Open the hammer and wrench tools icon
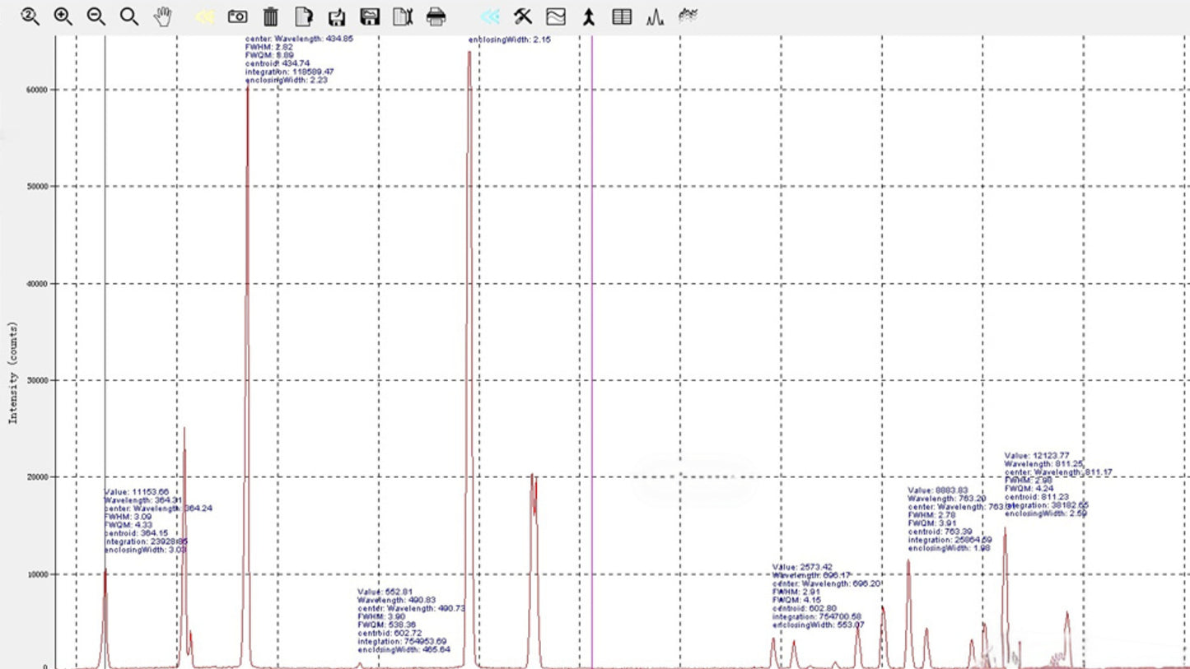Image resolution: width=1190 pixels, height=669 pixels. pyautogui.click(x=523, y=16)
